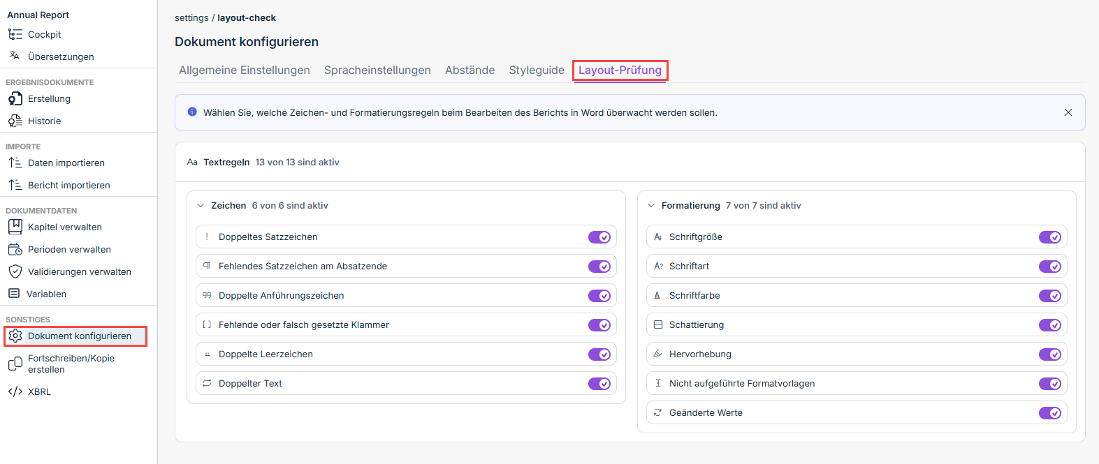Toggle Doppelte Anführungszeichen switch
Screen dimensions: 1099x464
[599, 296]
